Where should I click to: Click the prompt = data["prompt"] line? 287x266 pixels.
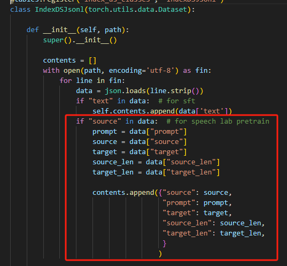pos(139,132)
